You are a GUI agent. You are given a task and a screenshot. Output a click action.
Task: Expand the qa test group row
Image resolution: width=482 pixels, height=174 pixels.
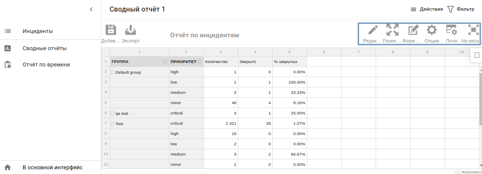point(113,114)
